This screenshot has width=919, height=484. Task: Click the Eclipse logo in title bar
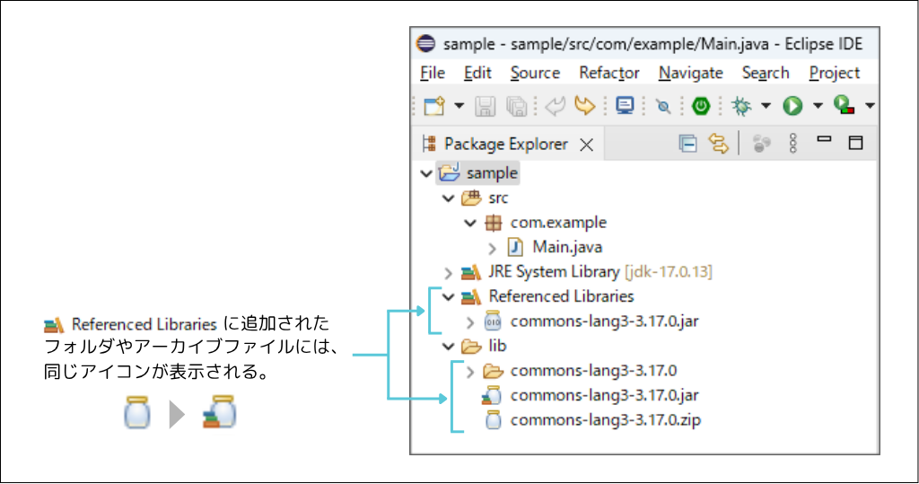[426, 43]
